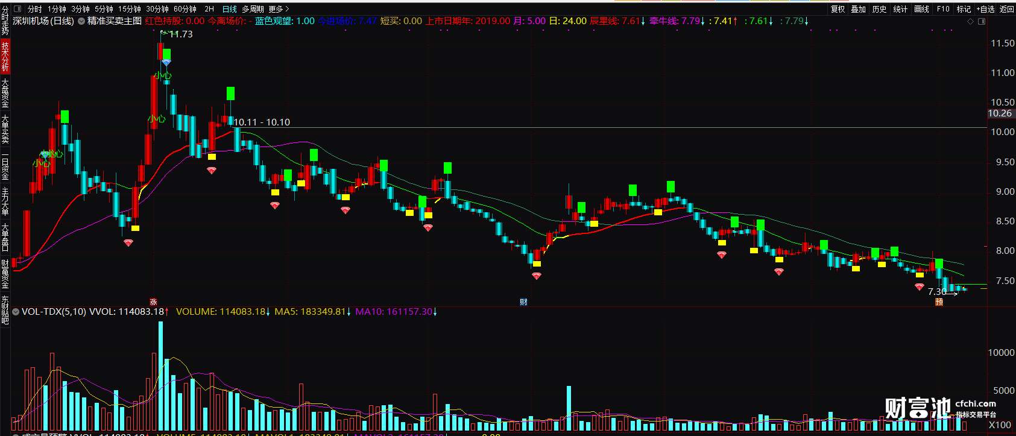Switch to the 15分钟 period
Screen dimensions: 1016x436
pyautogui.click(x=129, y=9)
